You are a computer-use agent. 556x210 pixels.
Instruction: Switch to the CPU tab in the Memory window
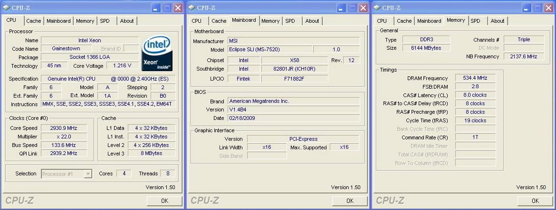[382, 21]
